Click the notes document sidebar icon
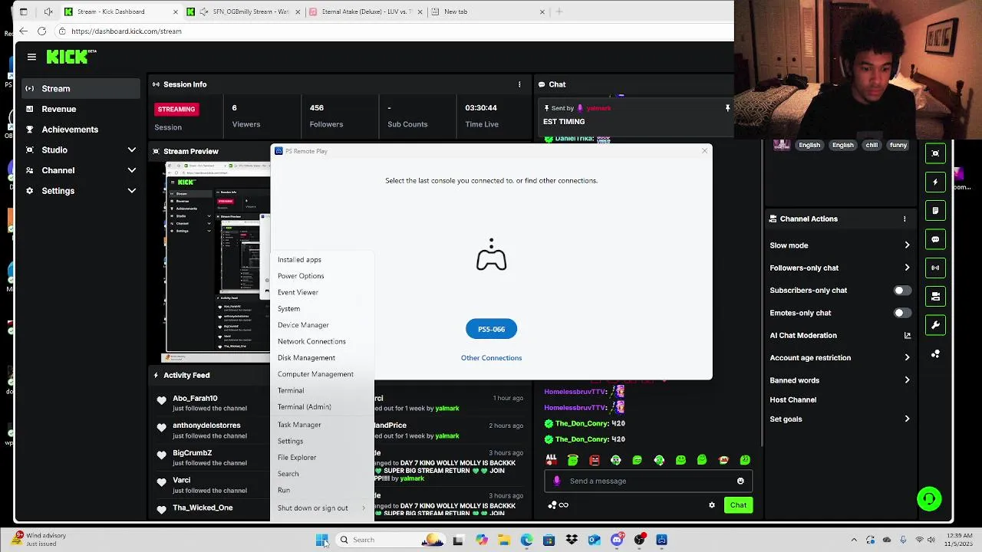Image resolution: width=982 pixels, height=552 pixels. pyautogui.click(x=935, y=211)
